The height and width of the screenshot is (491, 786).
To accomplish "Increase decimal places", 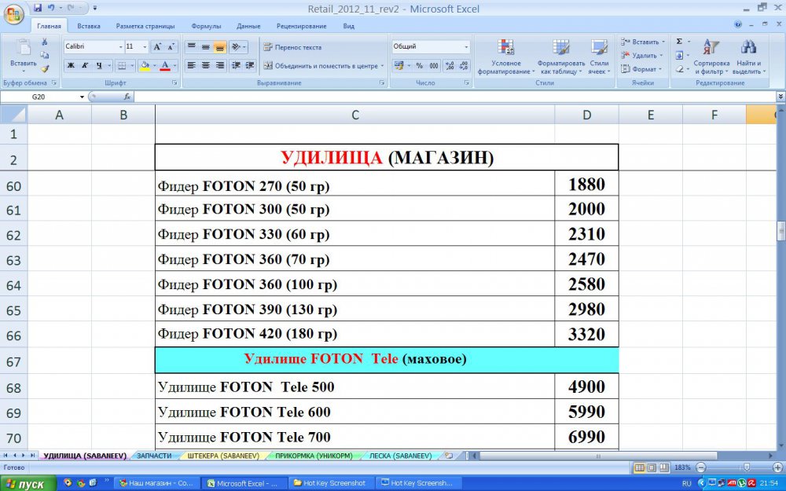I will tap(450, 66).
